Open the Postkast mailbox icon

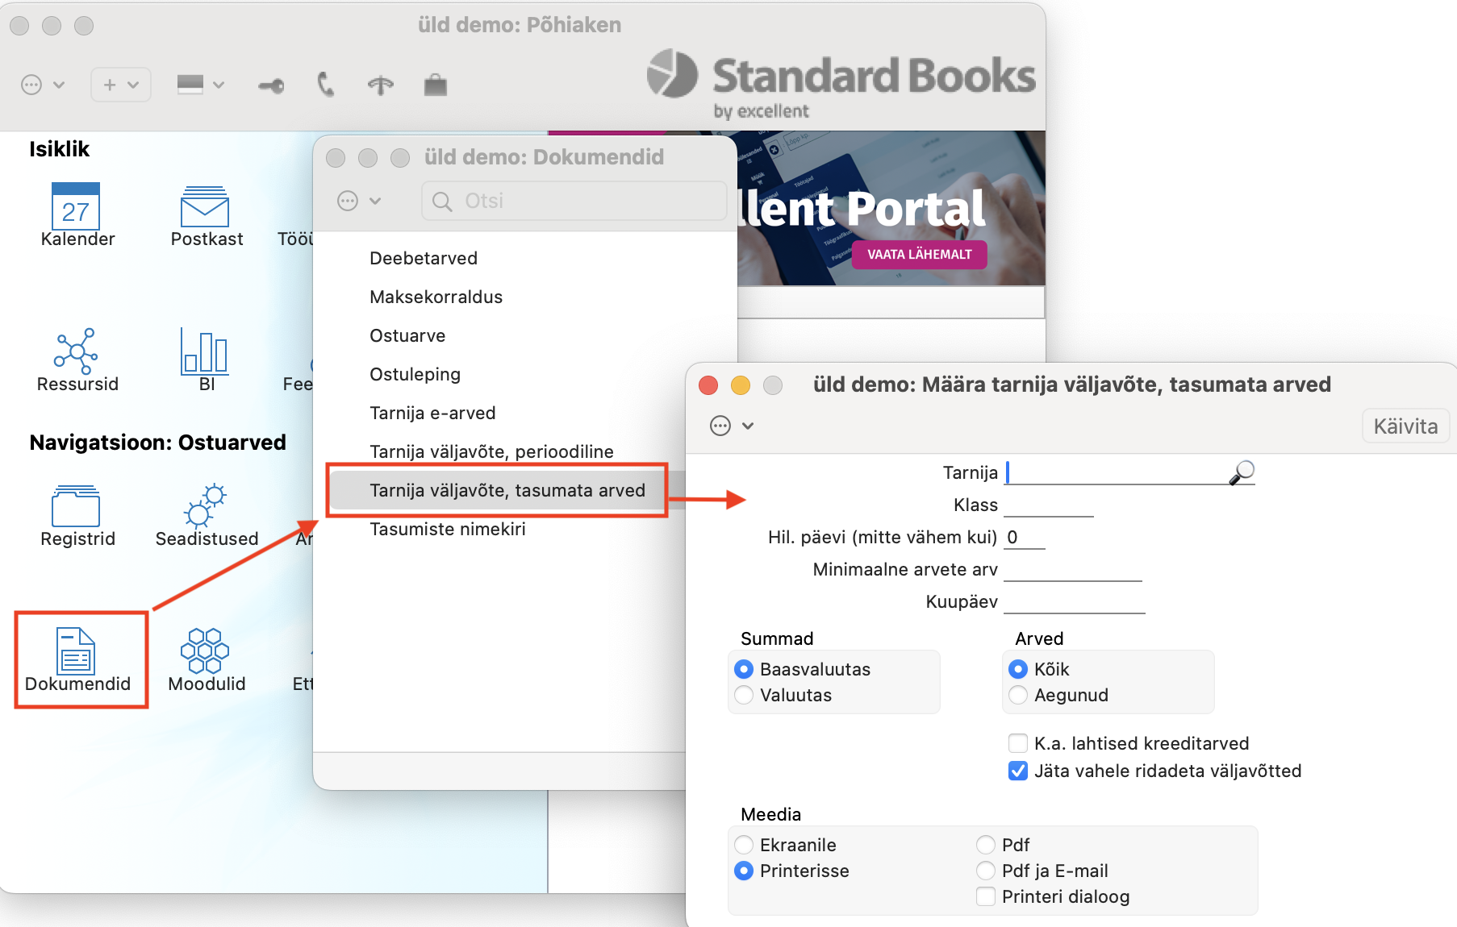click(x=205, y=207)
